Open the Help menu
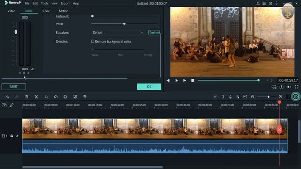This screenshot has height=169, width=301. (76, 3)
